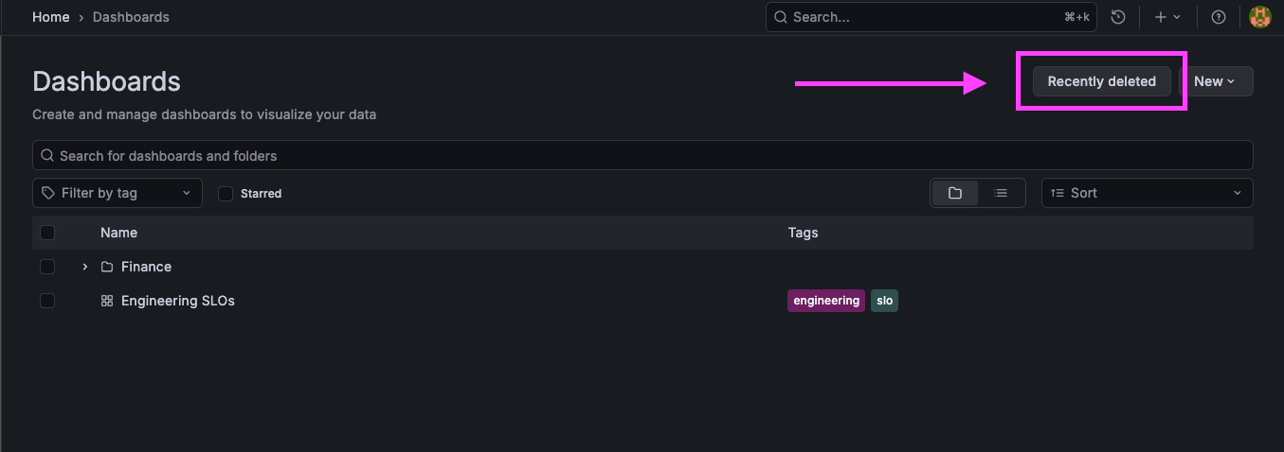Viewport: 1284px width, 452px height.
Task: Click the Search for dashboards and folders field
Action: coord(642,155)
